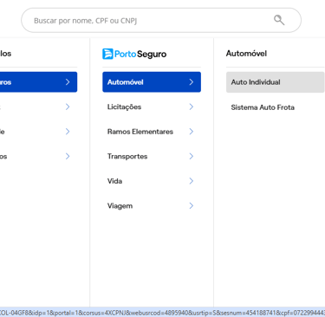Expand the Automóvel chevron arrow
The image size is (325, 317).
point(192,82)
